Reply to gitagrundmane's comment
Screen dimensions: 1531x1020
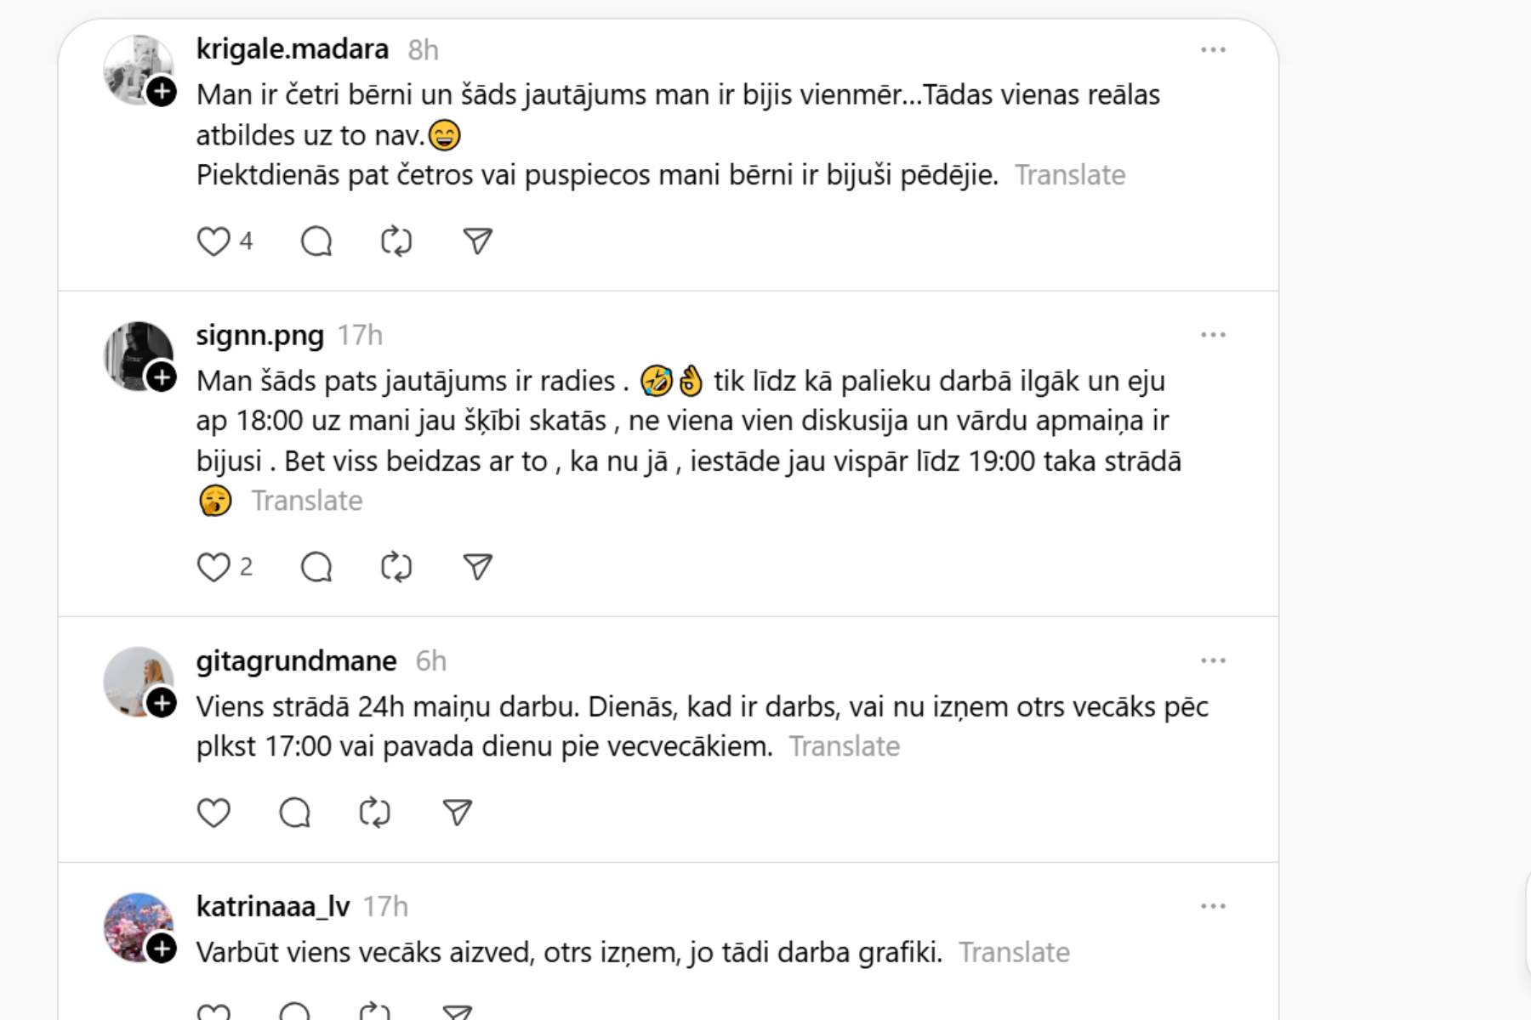(x=295, y=813)
